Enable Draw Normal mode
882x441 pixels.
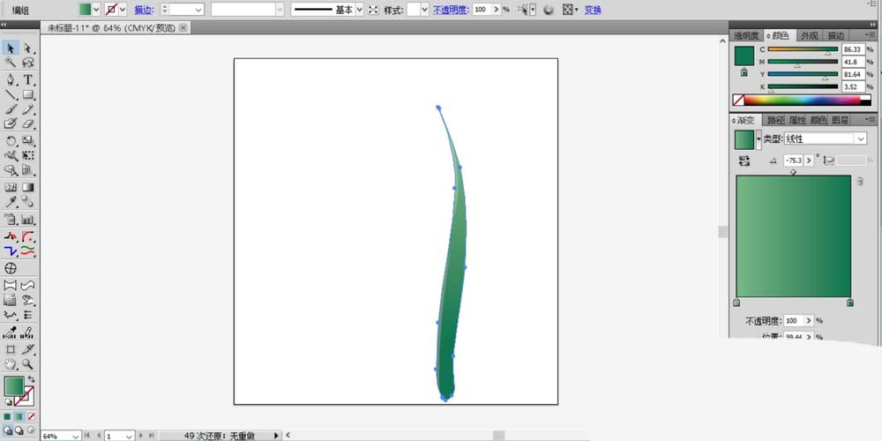coord(7,430)
